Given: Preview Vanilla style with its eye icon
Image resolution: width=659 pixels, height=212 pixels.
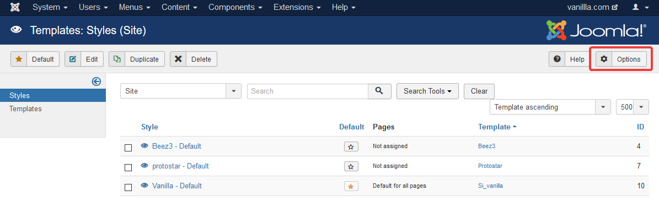Looking at the screenshot, I should point(144,185).
